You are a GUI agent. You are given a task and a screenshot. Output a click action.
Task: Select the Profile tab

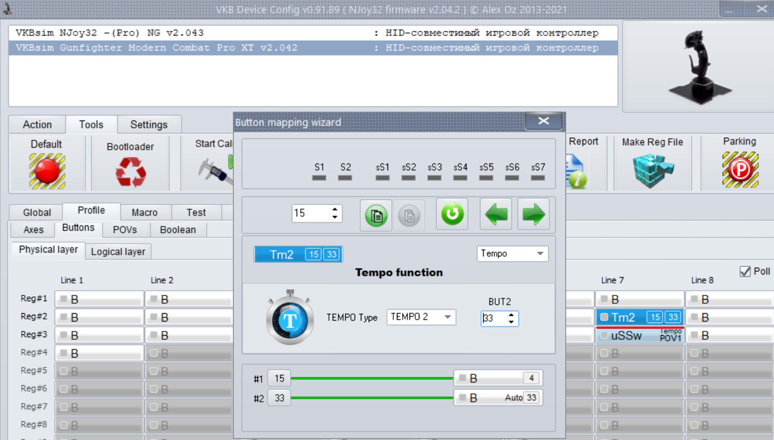tap(91, 210)
